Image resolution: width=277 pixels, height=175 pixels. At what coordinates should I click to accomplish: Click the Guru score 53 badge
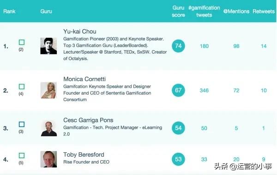click(x=178, y=159)
